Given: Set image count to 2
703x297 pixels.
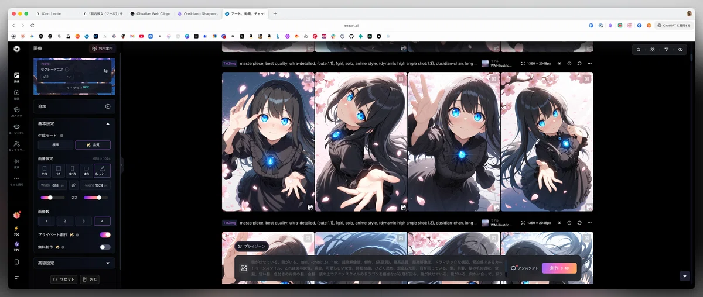Looking at the screenshot, I should point(65,221).
